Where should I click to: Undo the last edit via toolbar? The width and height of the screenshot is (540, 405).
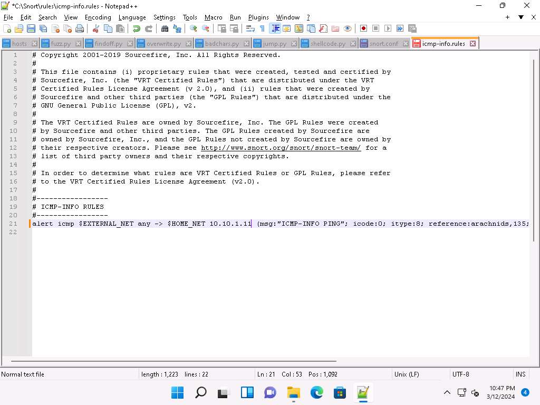[x=136, y=28]
